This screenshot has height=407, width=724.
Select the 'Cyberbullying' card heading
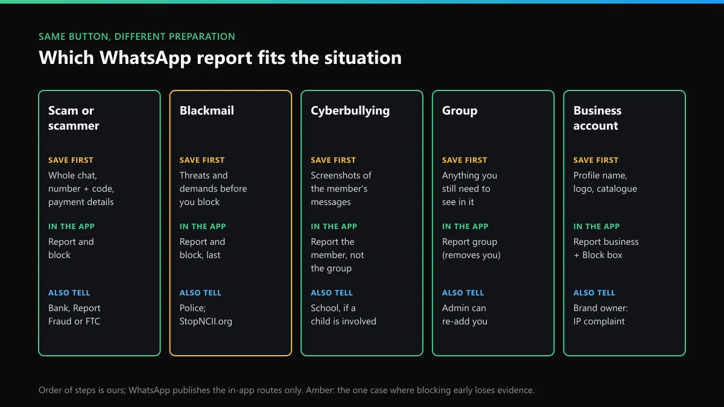(350, 111)
